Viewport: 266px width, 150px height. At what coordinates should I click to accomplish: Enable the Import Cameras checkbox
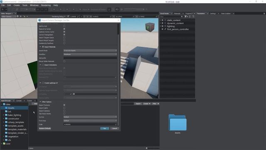[64, 111]
